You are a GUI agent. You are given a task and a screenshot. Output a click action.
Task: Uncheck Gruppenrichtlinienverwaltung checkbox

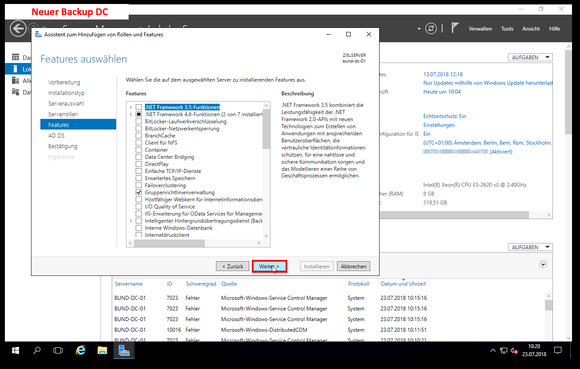(x=139, y=192)
